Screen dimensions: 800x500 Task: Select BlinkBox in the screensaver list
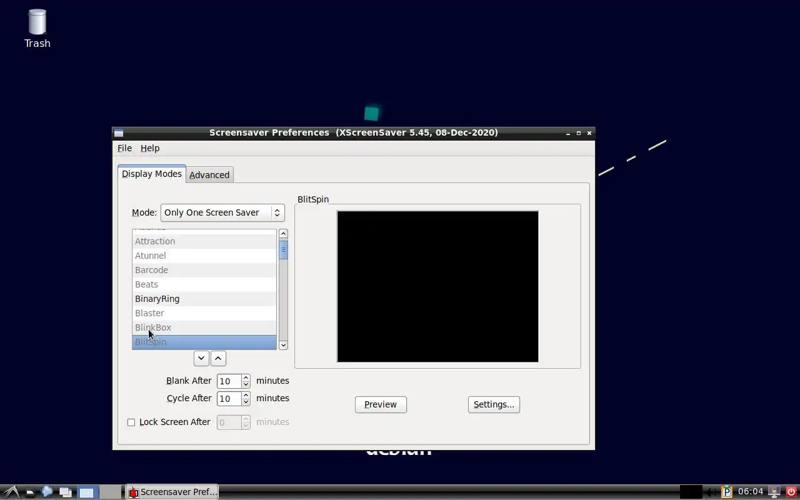(x=204, y=327)
